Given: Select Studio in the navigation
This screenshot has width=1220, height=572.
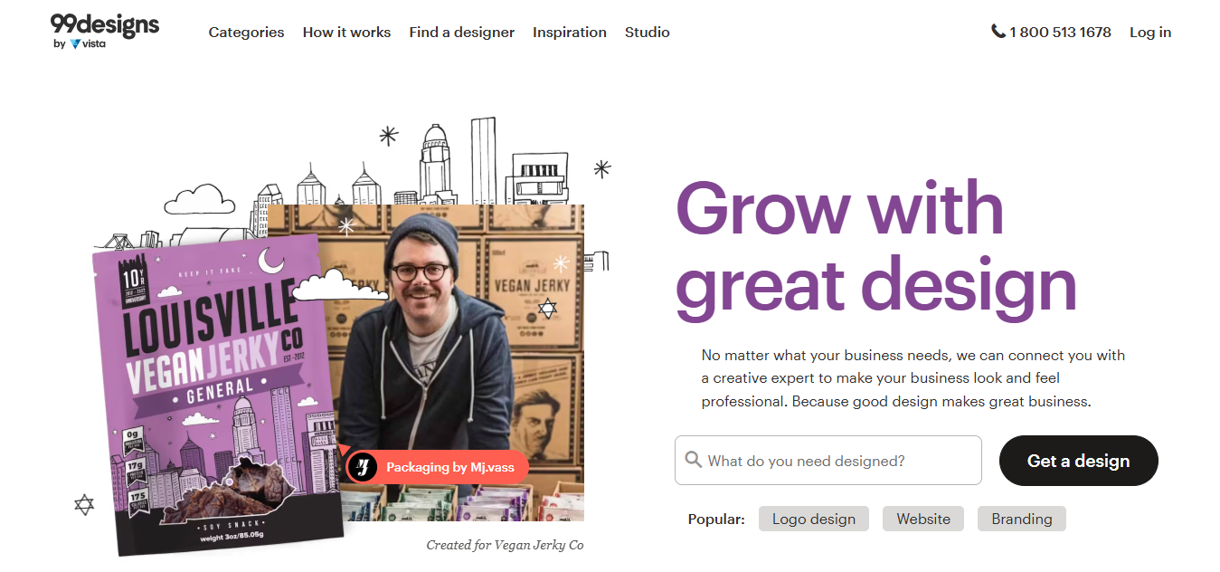Looking at the screenshot, I should pyautogui.click(x=648, y=33).
